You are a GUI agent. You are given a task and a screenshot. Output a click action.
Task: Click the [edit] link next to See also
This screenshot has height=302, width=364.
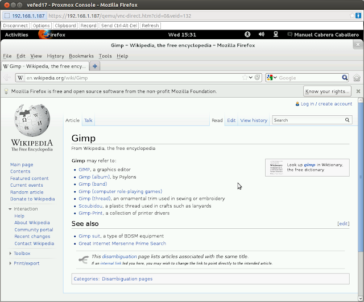tap(344, 224)
